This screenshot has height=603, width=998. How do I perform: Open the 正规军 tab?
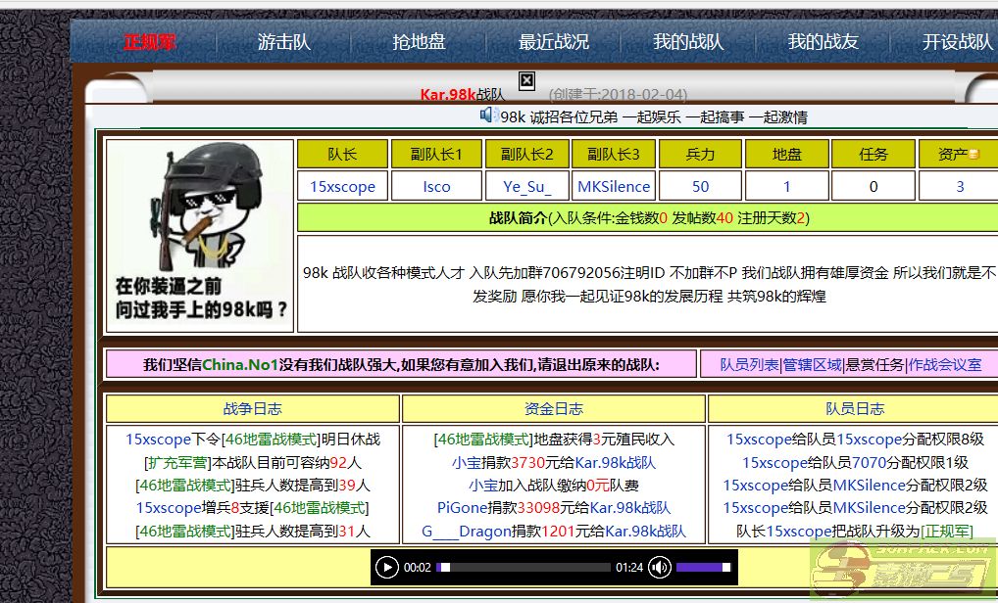pyautogui.click(x=149, y=42)
